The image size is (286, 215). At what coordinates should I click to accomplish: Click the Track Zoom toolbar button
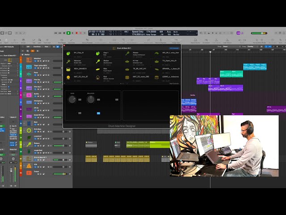tap(47, 41)
